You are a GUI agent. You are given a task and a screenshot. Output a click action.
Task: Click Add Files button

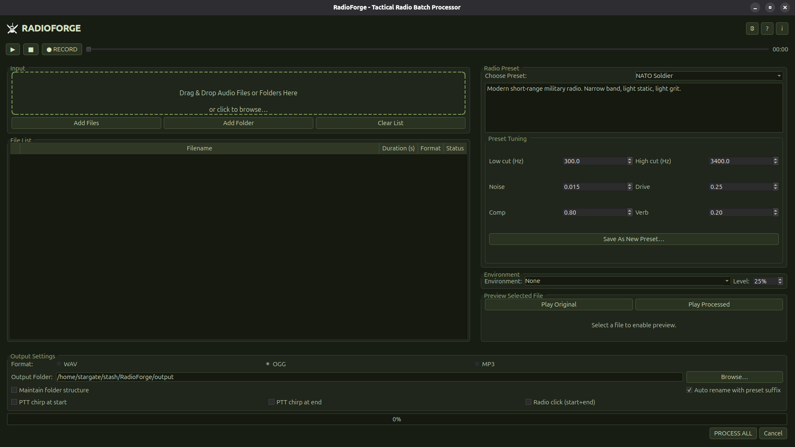tap(86, 123)
